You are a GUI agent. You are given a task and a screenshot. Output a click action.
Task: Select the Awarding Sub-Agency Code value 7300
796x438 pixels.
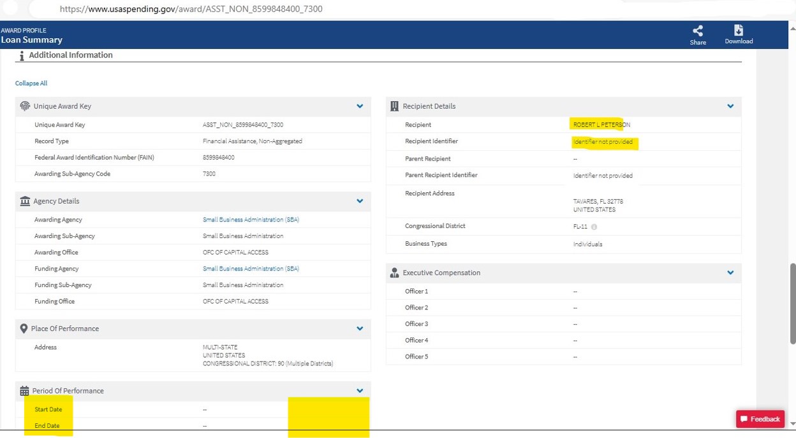209,174
